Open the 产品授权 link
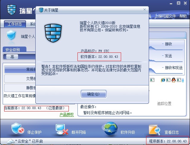The image size is (190, 145). click(x=66, y=114)
